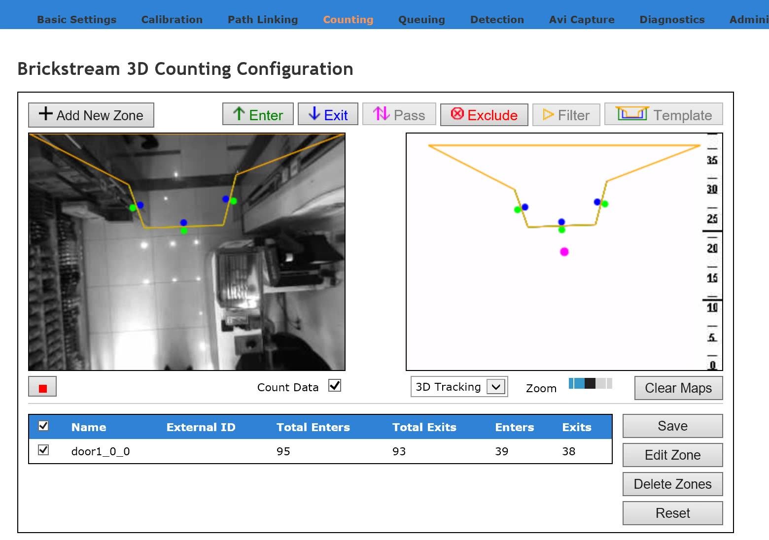Select the door1_0_0 zone name

coord(100,451)
